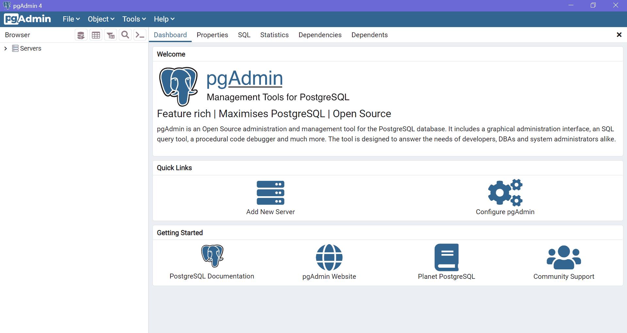This screenshot has height=333, width=627.
Task: Switch to the Dependencies tab
Action: [x=320, y=35]
